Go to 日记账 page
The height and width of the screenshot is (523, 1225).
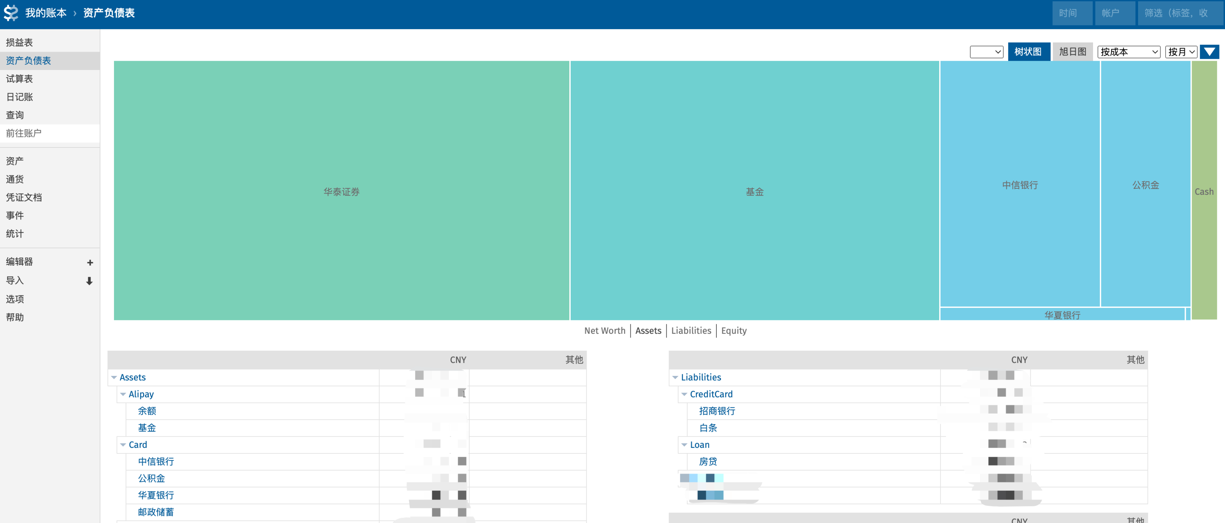point(20,97)
